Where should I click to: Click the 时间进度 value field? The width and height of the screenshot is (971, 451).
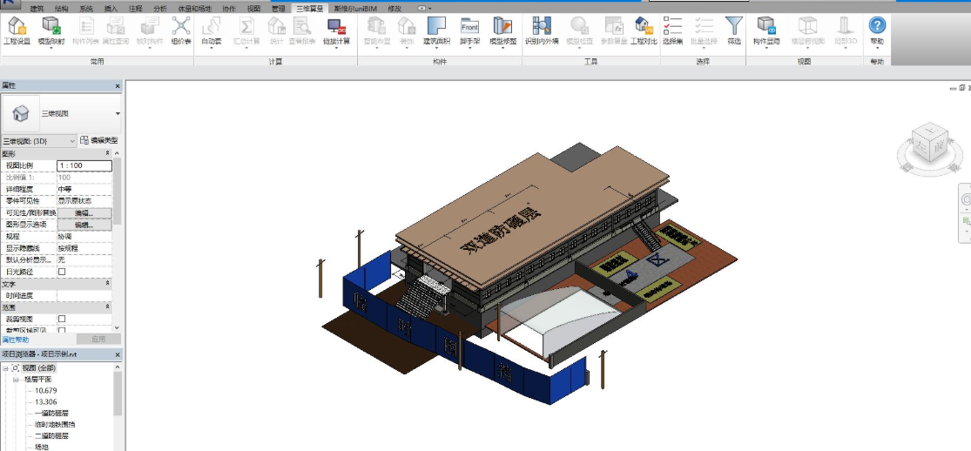(x=84, y=295)
